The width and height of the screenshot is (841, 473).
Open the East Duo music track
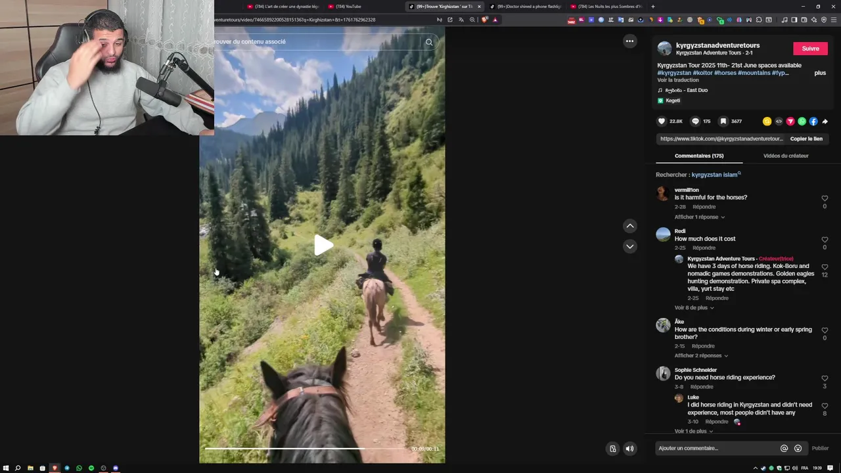point(686,90)
